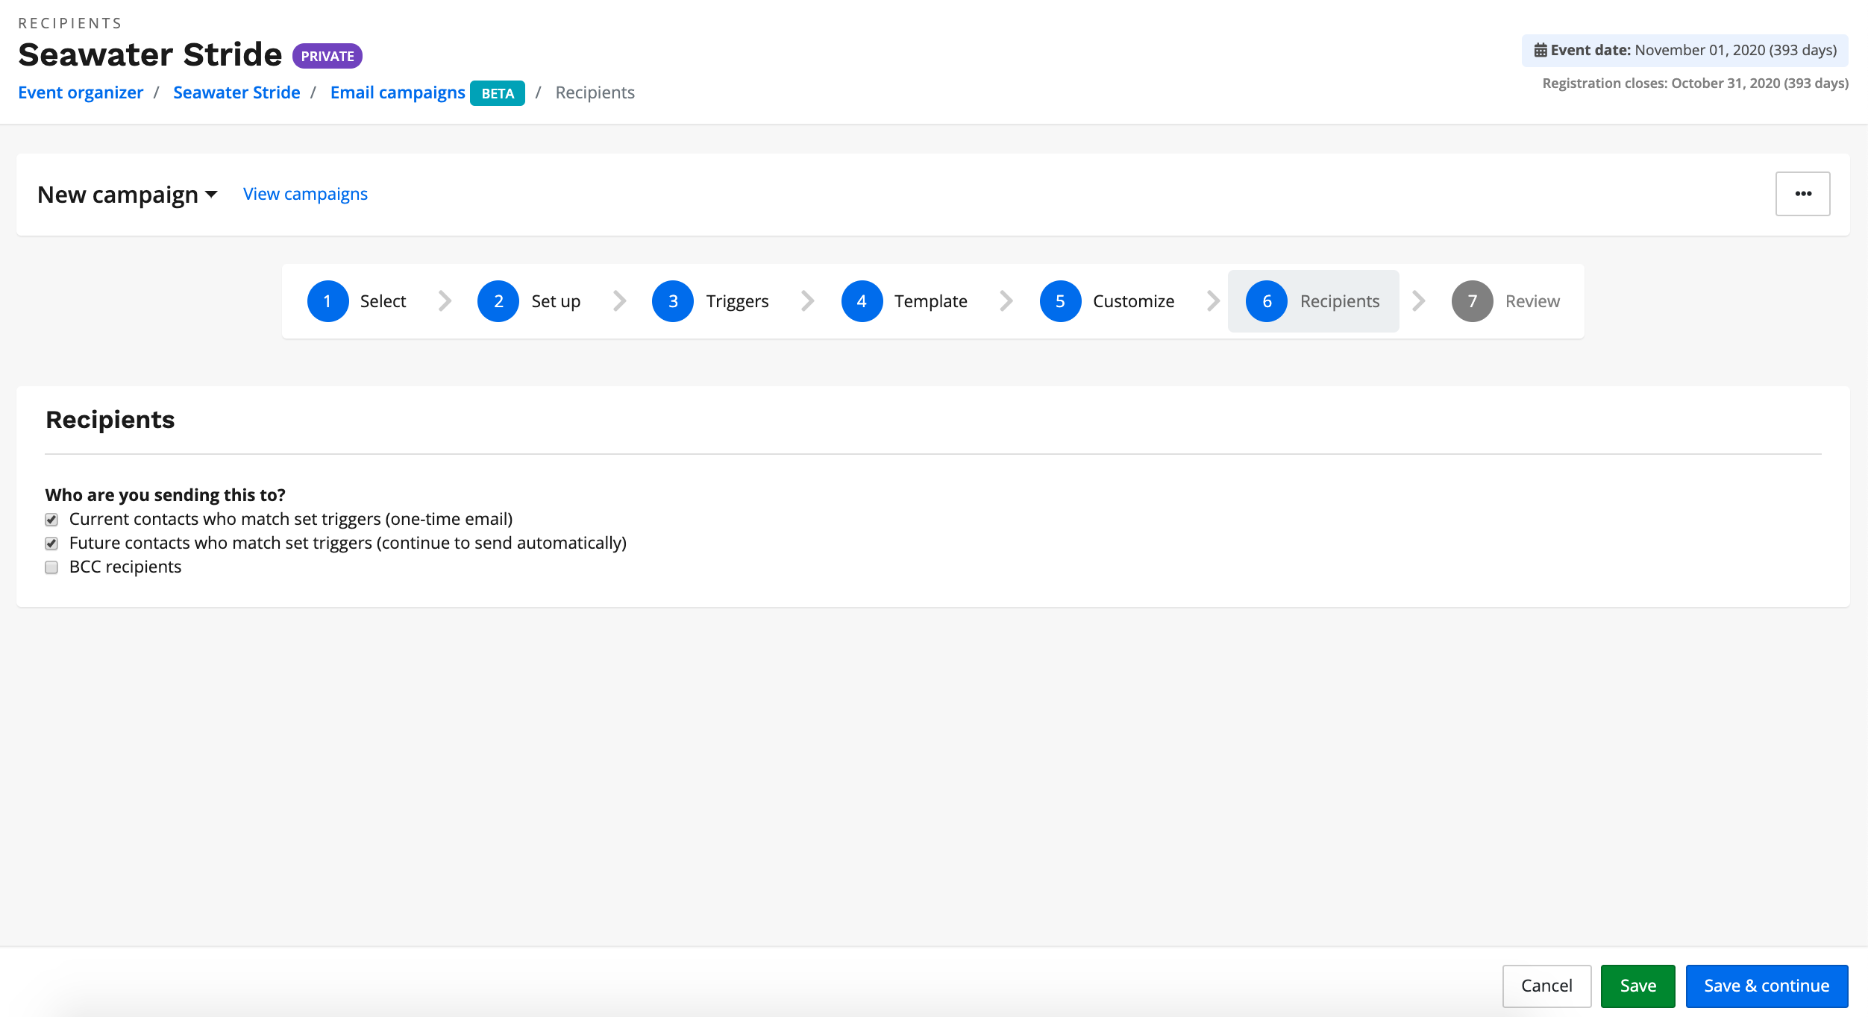The image size is (1868, 1017).
Task: Click the calendar icon beside Event date
Action: (1540, 50)
